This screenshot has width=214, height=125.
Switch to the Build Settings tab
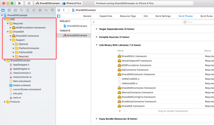163,16
